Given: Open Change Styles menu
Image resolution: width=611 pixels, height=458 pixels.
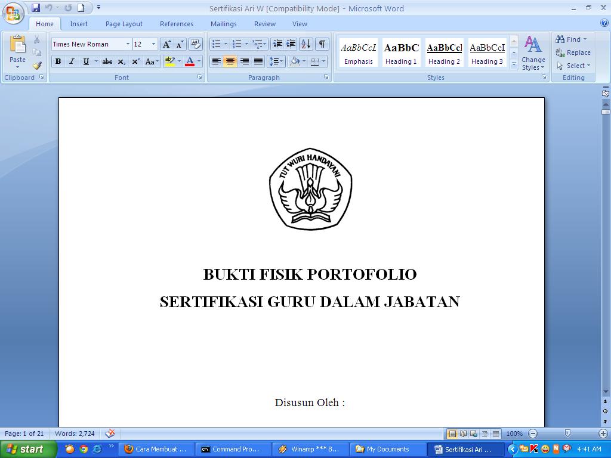Looking at the screenshot, I should pyautogui.click(x=533, y=53).
